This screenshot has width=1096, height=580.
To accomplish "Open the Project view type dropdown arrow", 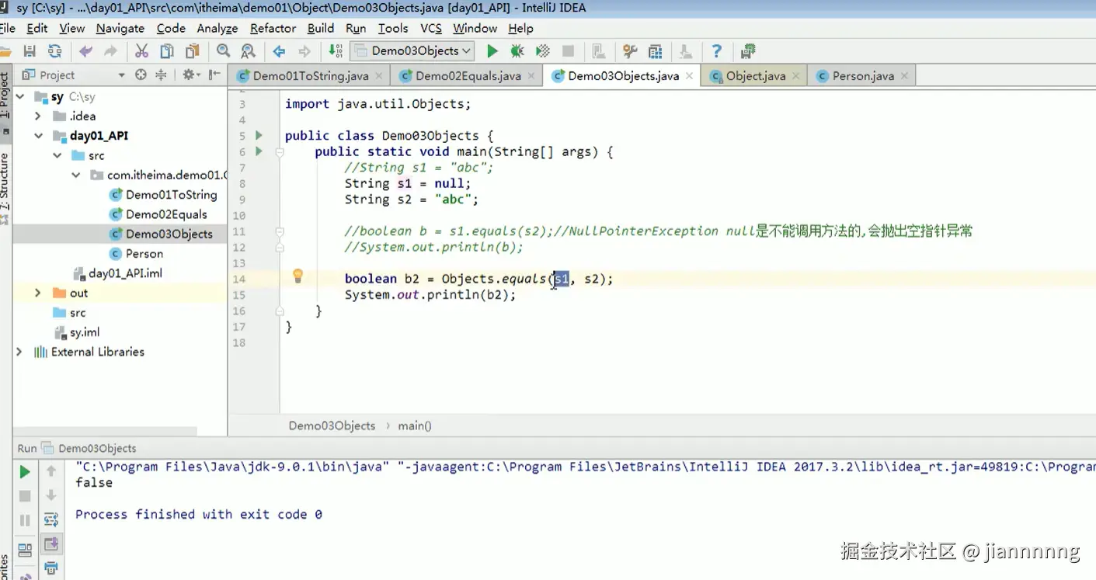I will click(x=121, y=75).
